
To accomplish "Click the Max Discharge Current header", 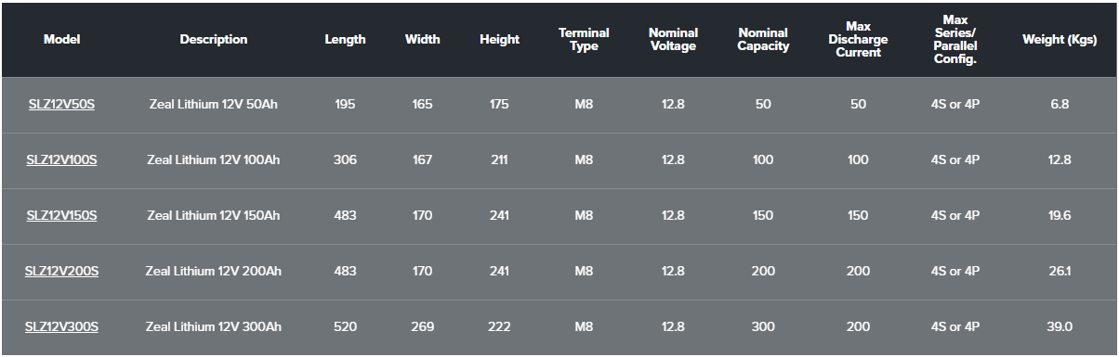I will pos(858,40).
